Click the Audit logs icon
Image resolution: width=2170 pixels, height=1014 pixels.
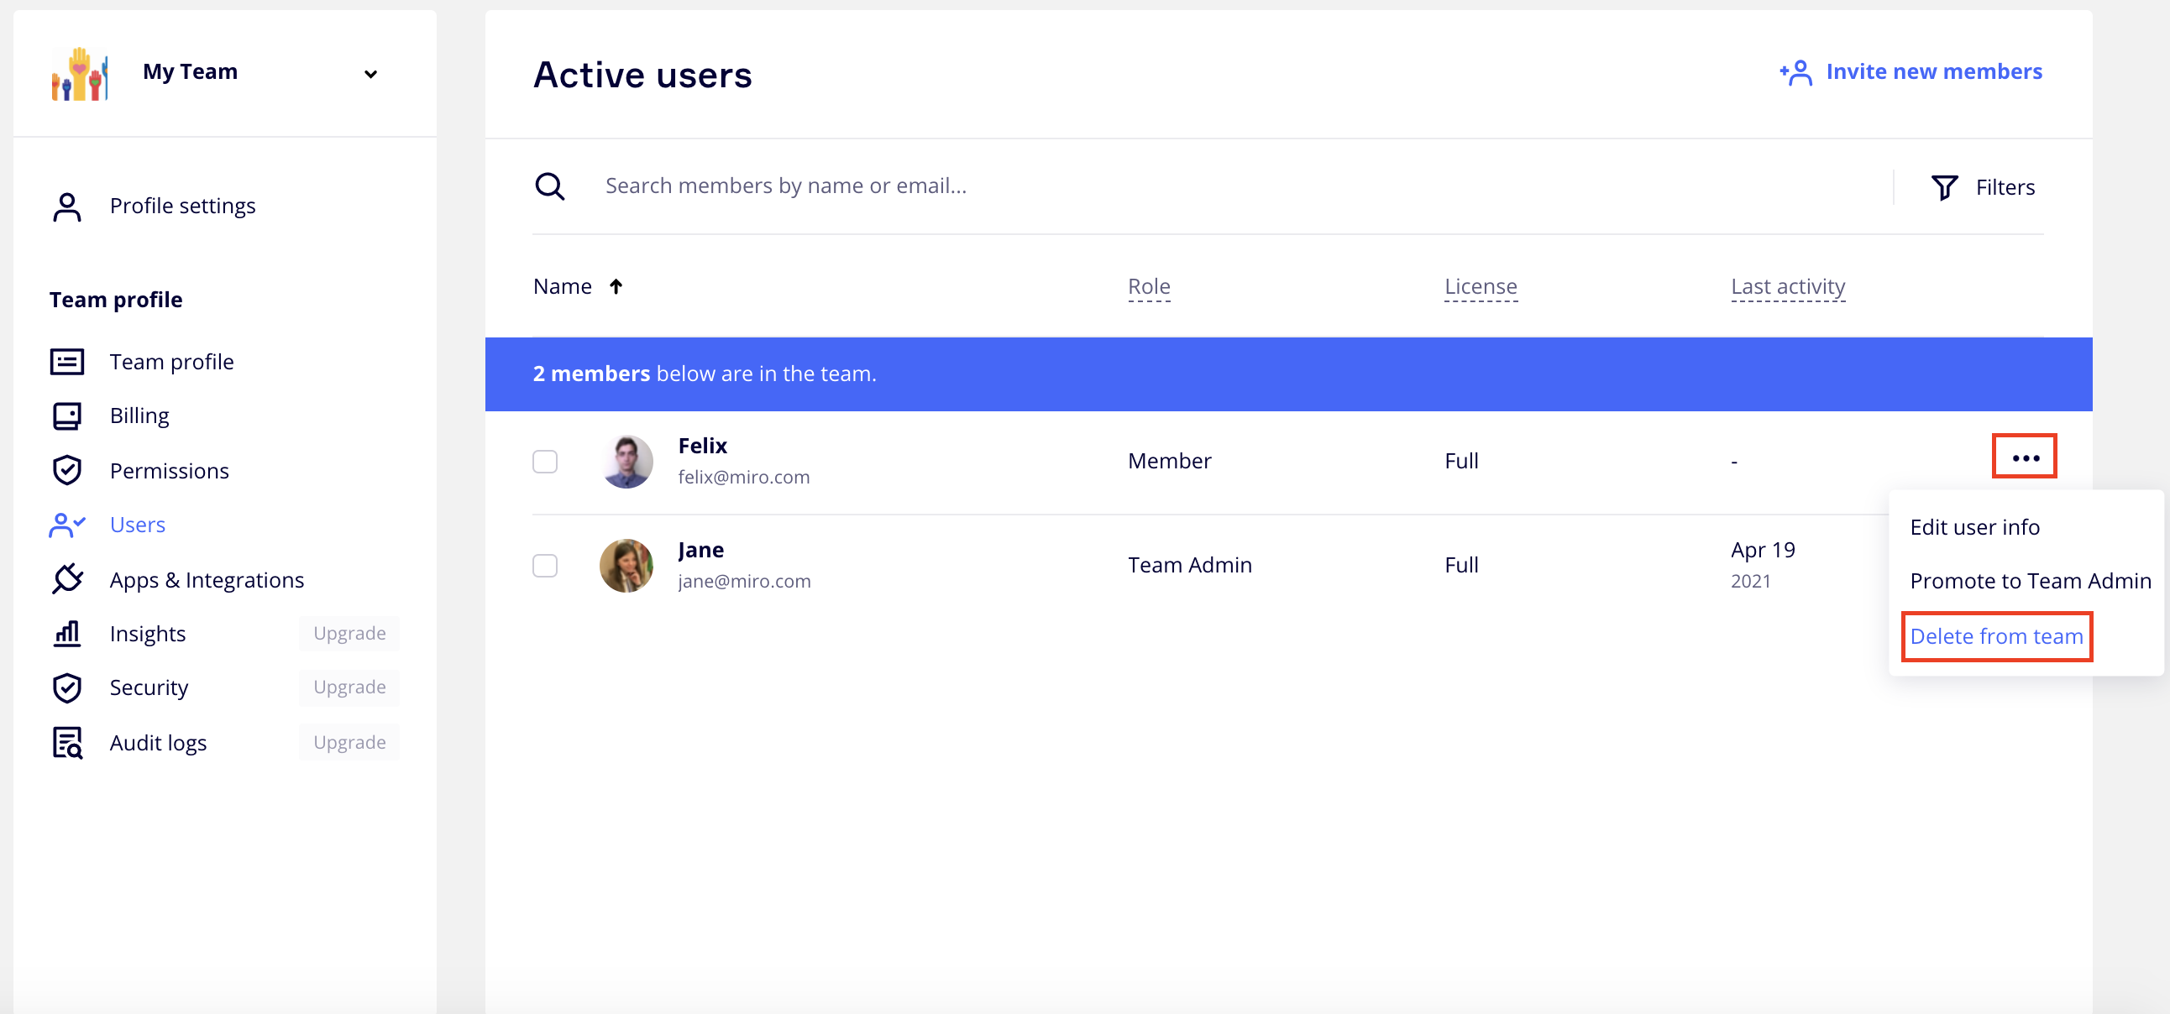(66, 743)
